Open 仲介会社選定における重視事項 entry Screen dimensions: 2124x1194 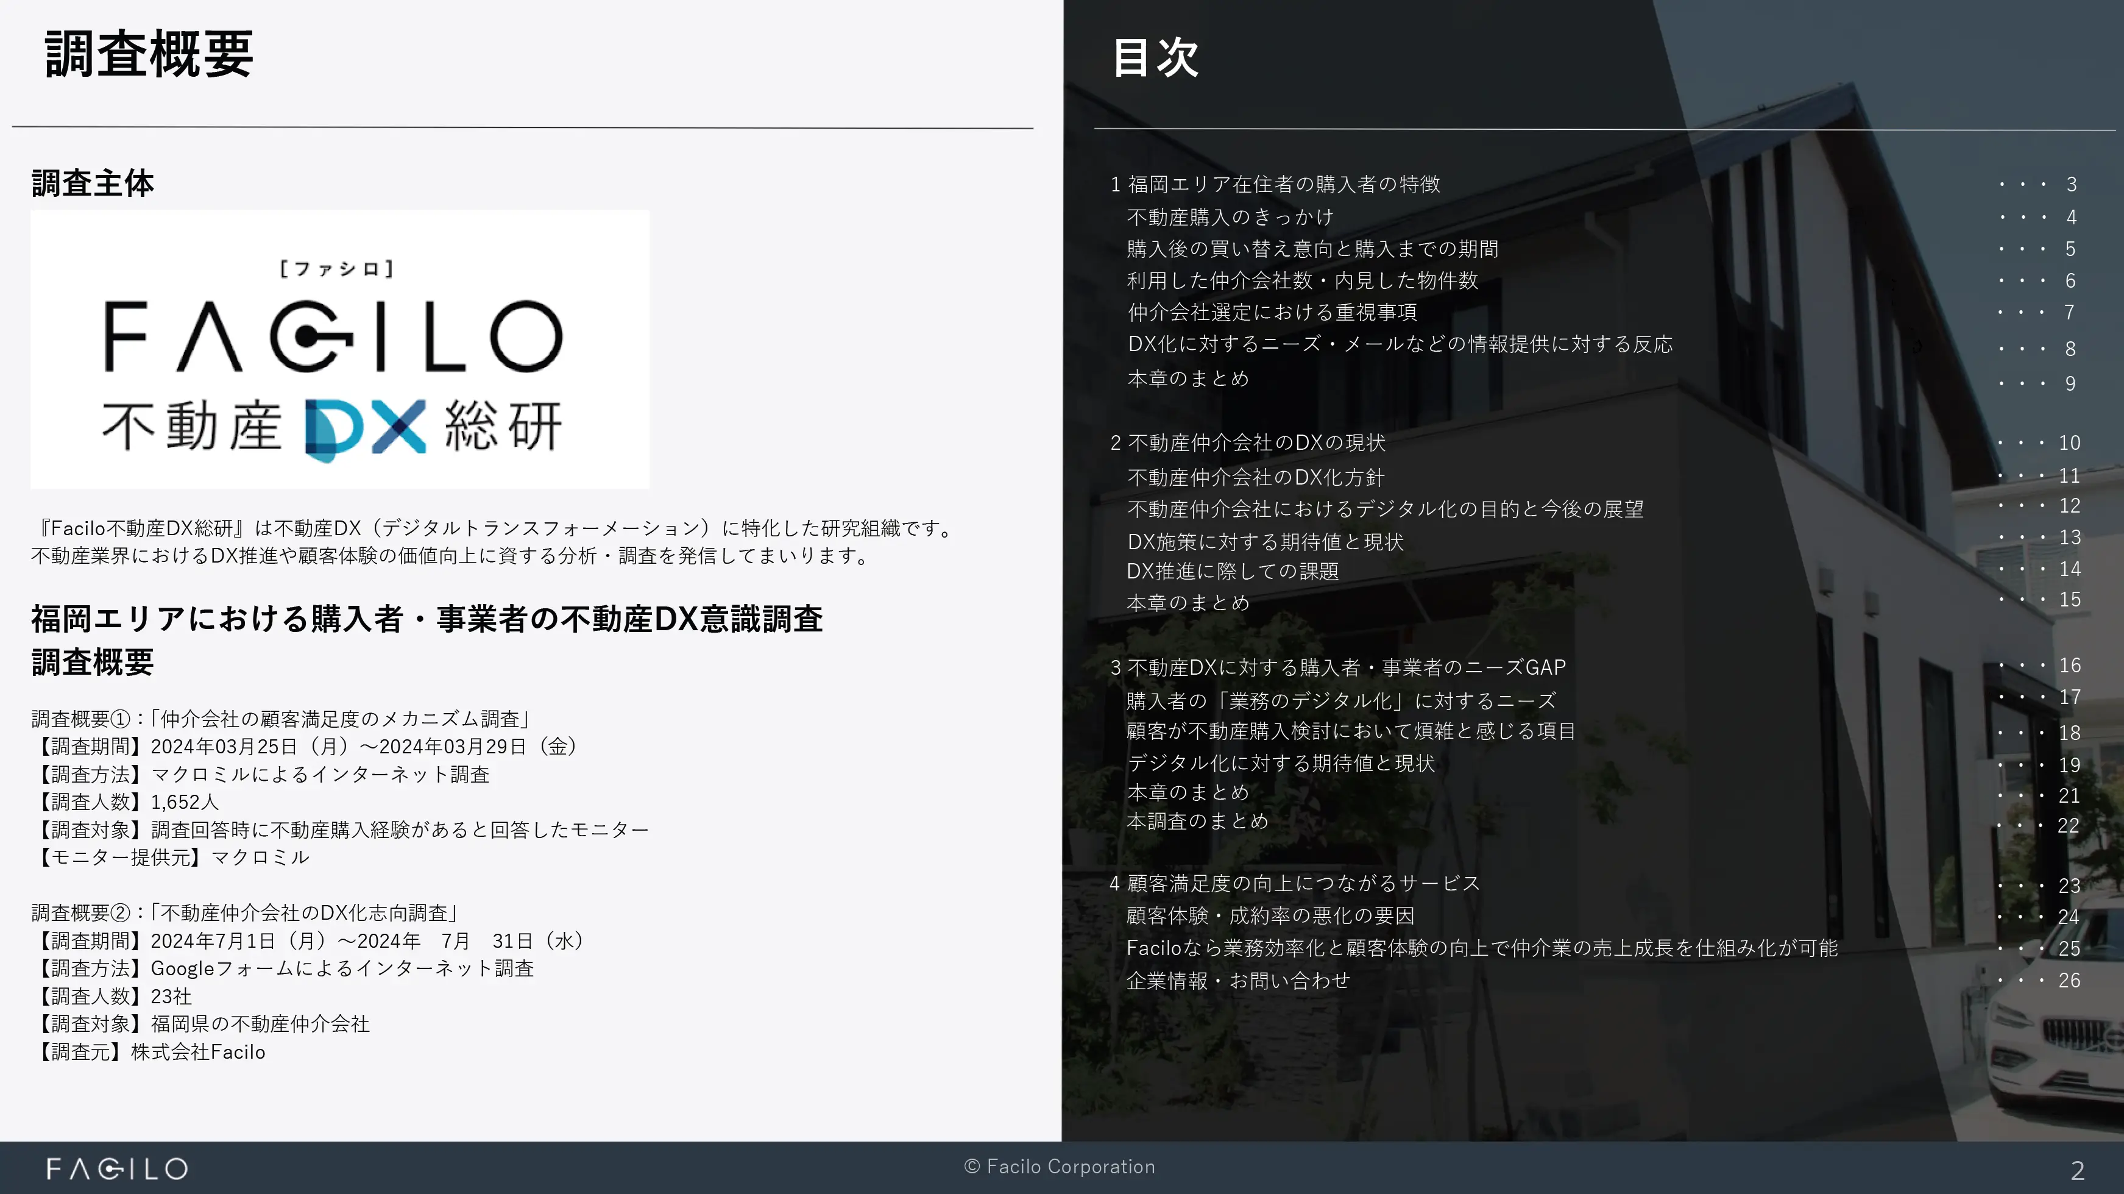(x=1272, y=311)
